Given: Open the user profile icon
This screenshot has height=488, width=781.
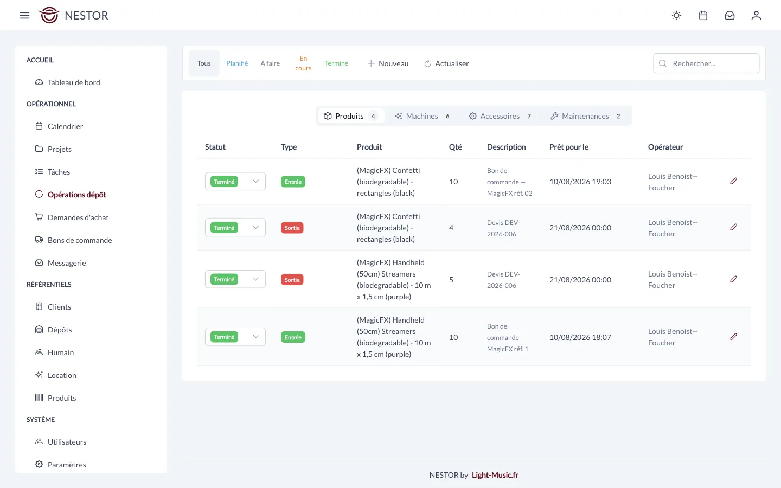Looking at the screenshot, I should 756,15.
